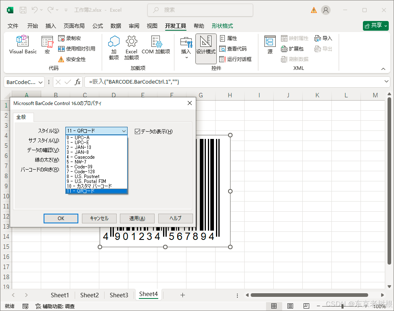This screenshot has height=311, width=394.
Task: Select 8 - U.S. Postnet option
Action: click(96, 177)
